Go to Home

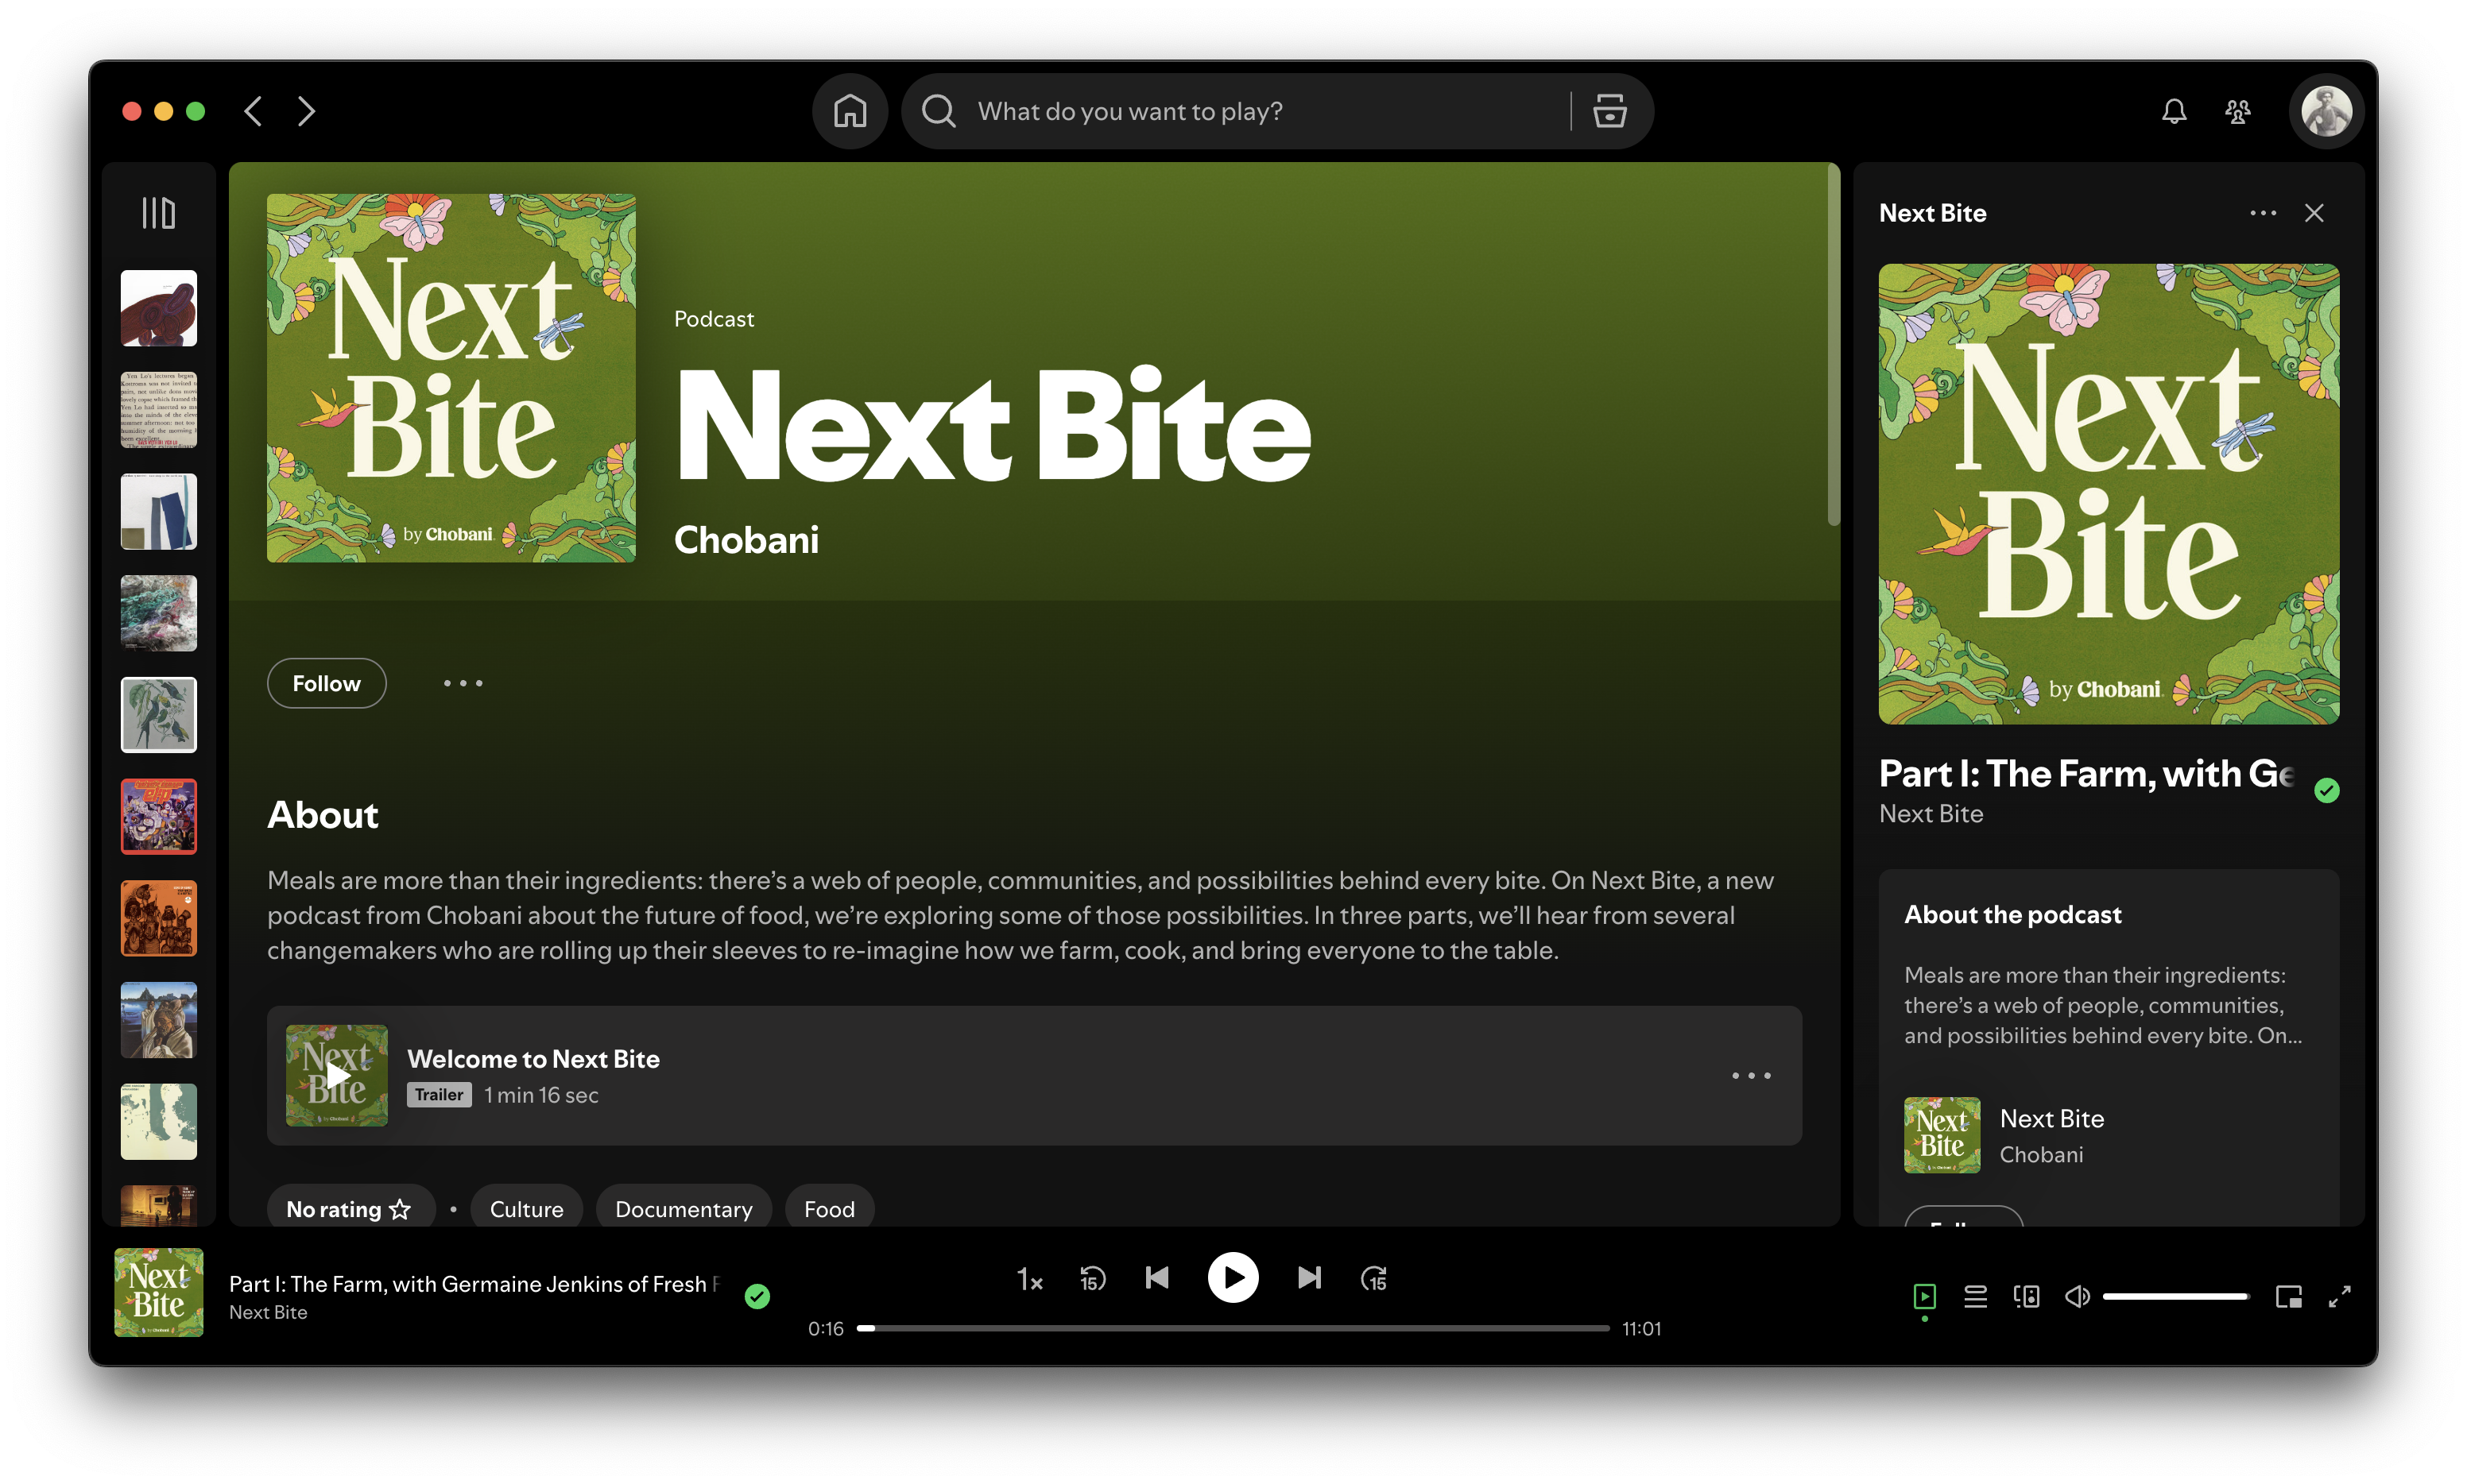tap(850, 111)
